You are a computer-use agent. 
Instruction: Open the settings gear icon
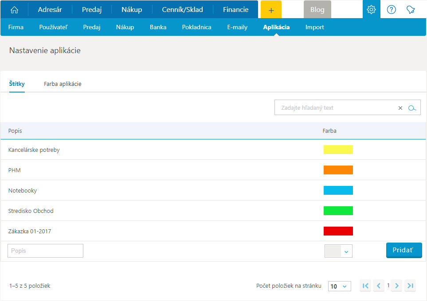[x=371, y=10]
